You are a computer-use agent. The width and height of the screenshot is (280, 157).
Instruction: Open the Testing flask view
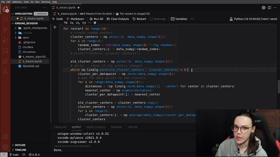coord(5,72)
